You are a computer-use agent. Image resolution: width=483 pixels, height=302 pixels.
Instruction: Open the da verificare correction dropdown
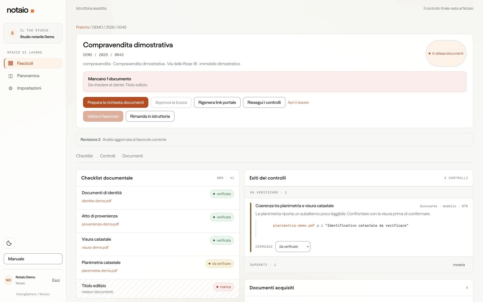[293, 247]
